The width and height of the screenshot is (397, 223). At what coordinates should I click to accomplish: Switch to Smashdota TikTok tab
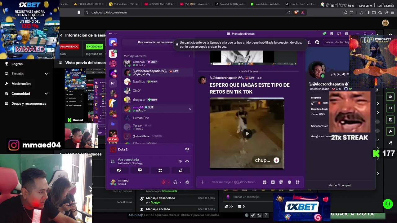tap(230, 4)
